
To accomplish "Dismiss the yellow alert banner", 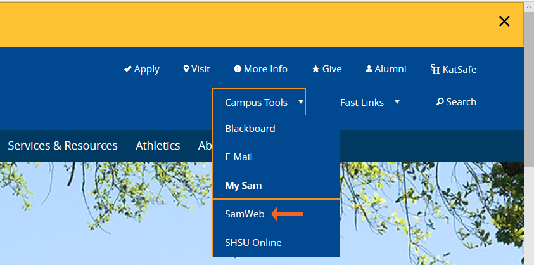I will click(504, 22).
